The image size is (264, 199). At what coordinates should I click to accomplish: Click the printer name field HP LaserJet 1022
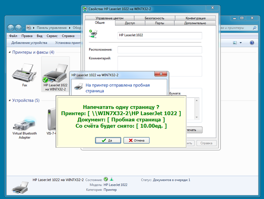click(x=160, y=35)
